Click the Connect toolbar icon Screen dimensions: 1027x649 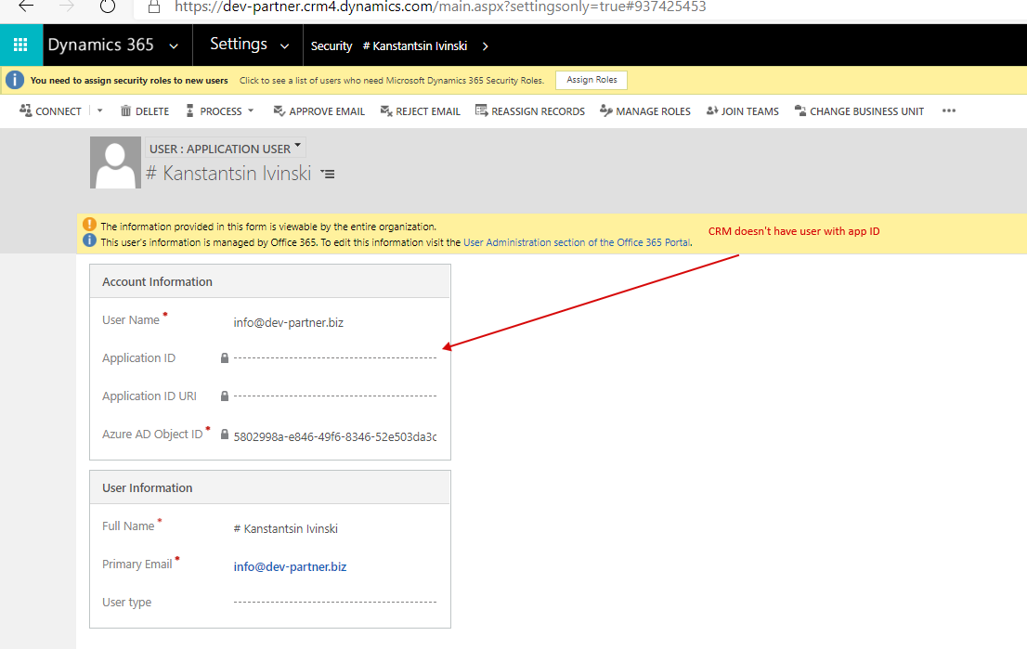click(26, 110)
